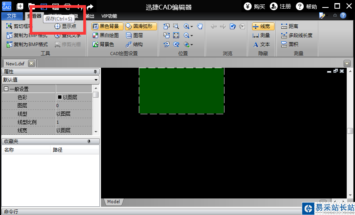Open the document tabs list dropdown
355x215 pixels.
[x=347, y=63]
